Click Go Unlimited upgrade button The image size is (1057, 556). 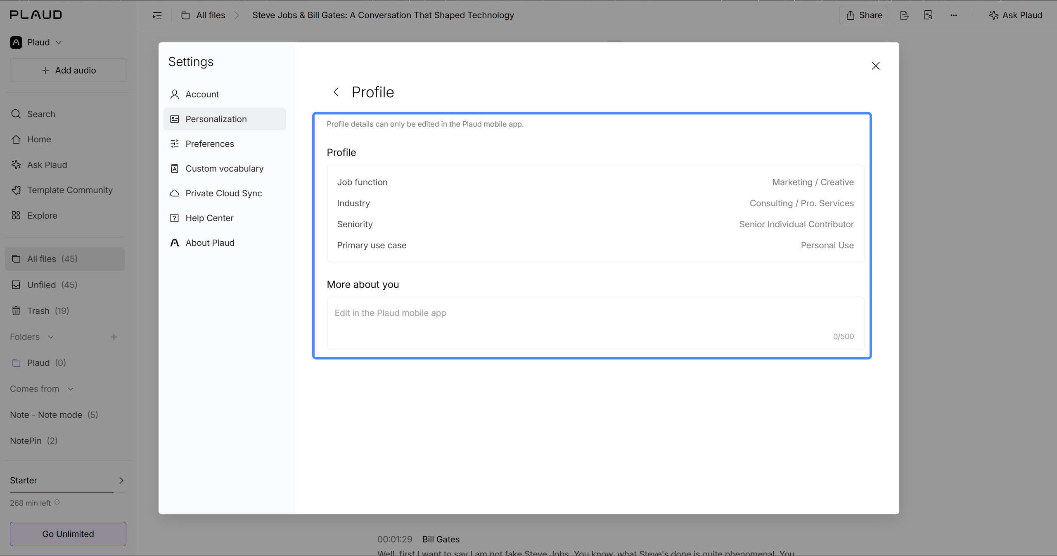click(x=68, y=534)
